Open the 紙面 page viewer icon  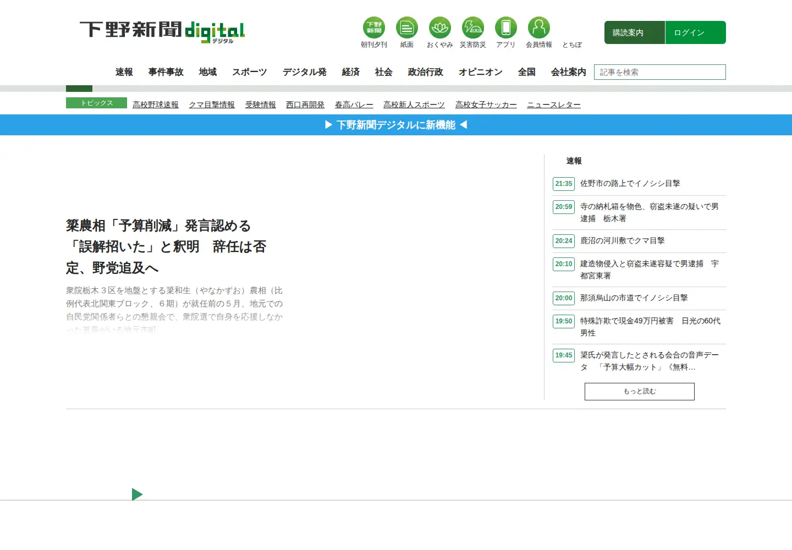point(407,28)
